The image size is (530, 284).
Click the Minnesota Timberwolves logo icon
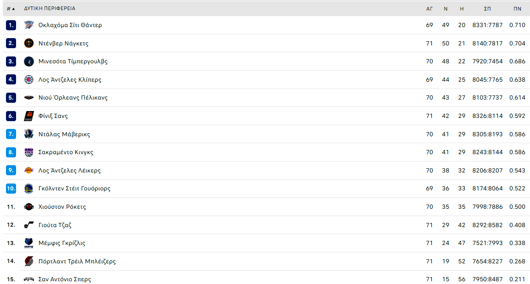click(29, 61)
